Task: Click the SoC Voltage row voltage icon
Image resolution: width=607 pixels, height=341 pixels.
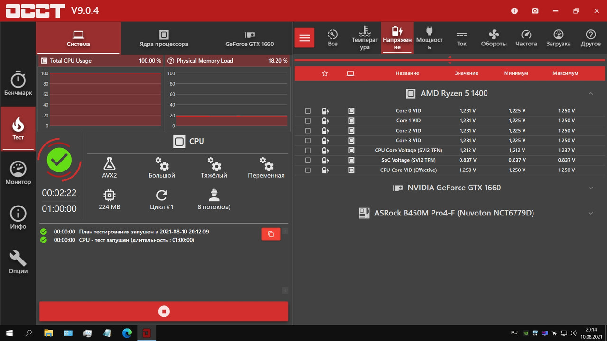Action: click(x=325, y=160)
